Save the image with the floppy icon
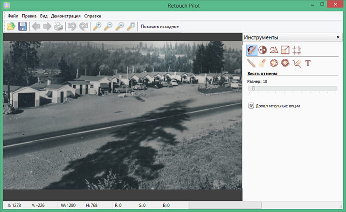The image size is (346, 212). [x=22, y=27]
